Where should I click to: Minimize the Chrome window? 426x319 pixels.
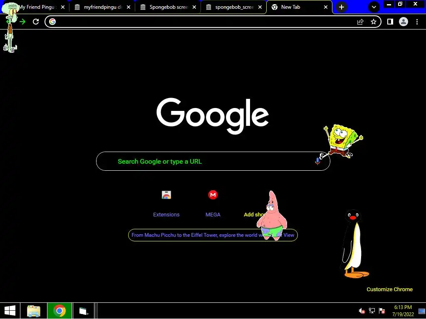[389, 4]
